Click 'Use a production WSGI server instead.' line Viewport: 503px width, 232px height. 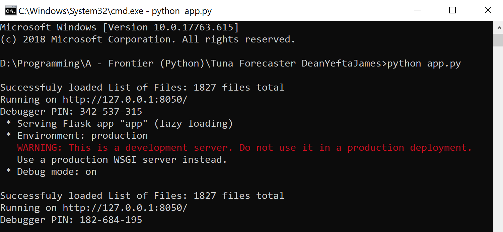pyautogui.click(x=122, y=160)
